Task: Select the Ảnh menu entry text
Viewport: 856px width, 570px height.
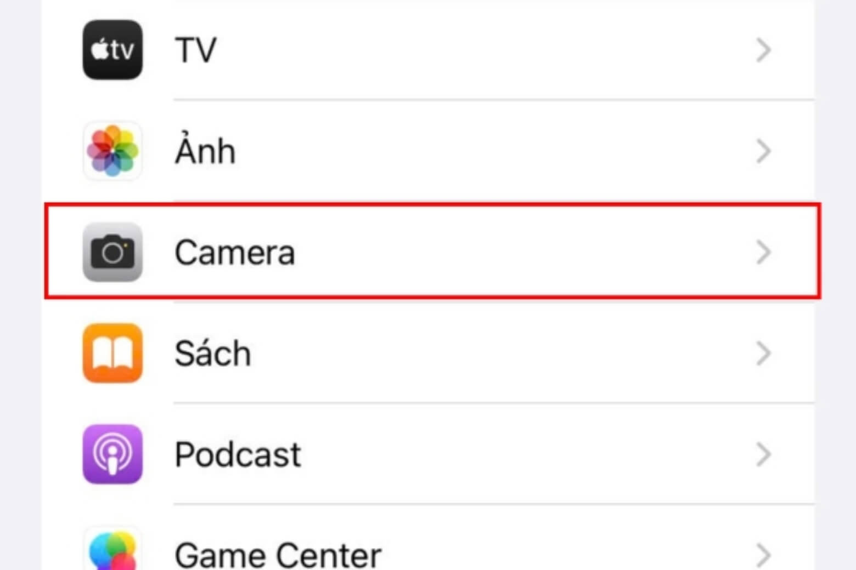Action: point(205,150)
